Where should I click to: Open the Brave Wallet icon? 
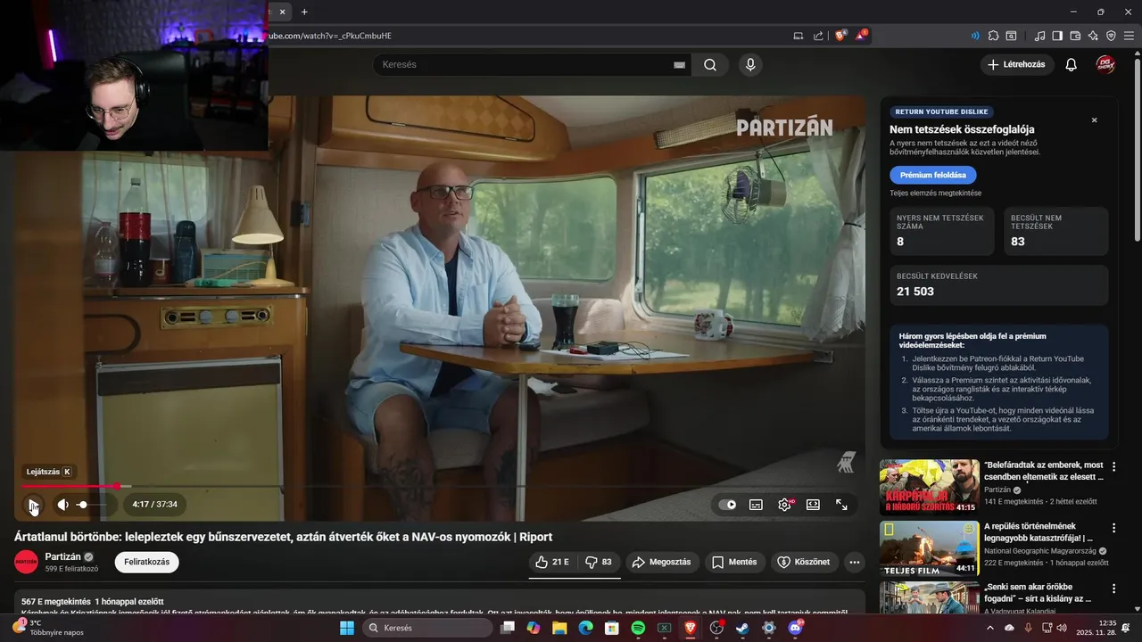click(1075, 36)
